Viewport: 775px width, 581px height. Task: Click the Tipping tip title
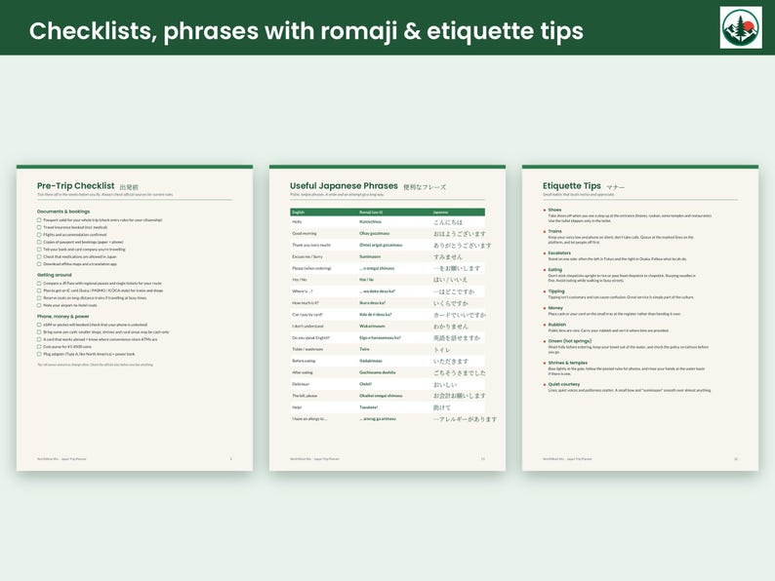click(x=556, y=291)
